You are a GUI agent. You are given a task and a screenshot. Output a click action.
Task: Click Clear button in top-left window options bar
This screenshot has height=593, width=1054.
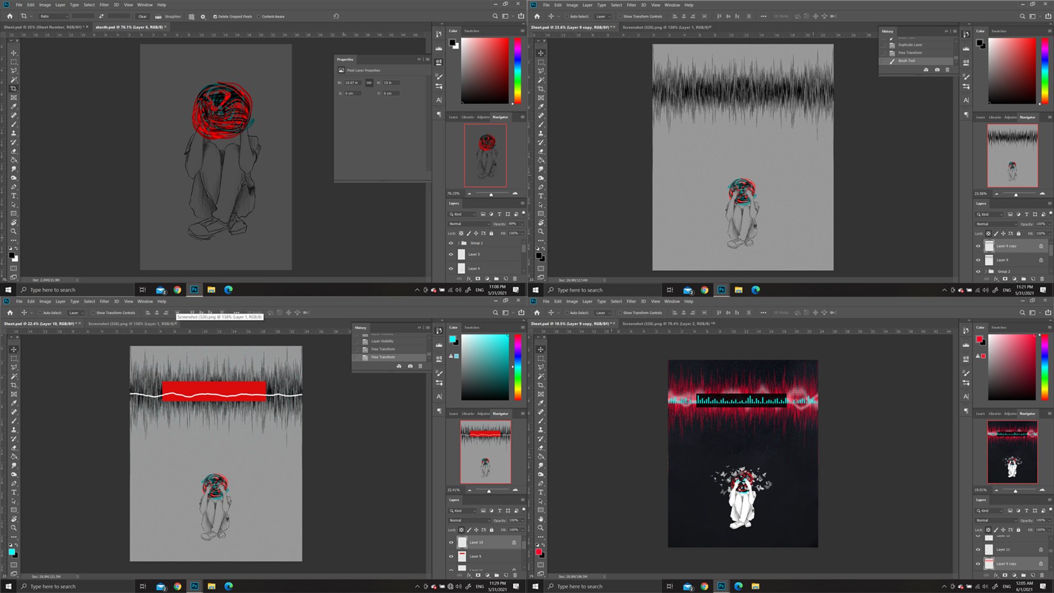(142, 16)
